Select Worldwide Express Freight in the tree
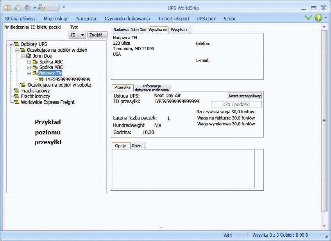The height and width of the screenshot is (241, 331). coord(48,102)
